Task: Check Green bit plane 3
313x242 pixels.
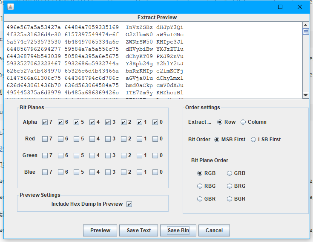Action: point(108,155)
